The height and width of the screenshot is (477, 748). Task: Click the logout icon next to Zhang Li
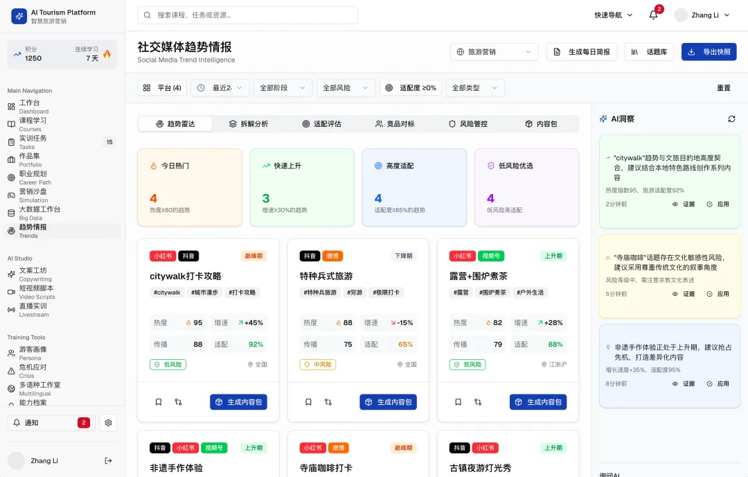click(x=108, y=461)
